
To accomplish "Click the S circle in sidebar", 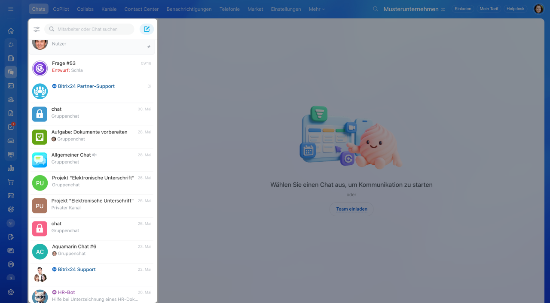I will click(11, 278).
